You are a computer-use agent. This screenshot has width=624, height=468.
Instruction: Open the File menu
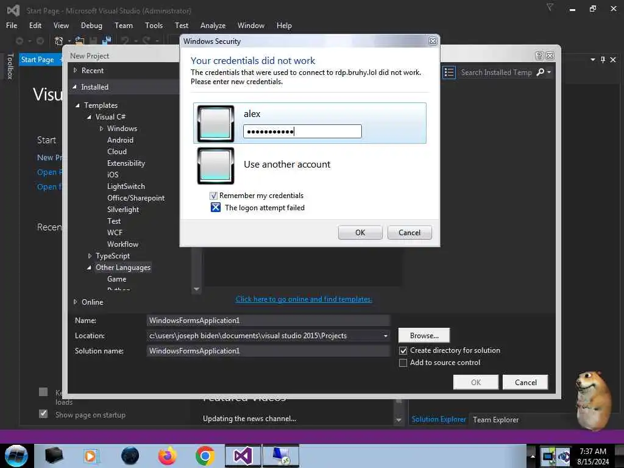tap(12, 26)
